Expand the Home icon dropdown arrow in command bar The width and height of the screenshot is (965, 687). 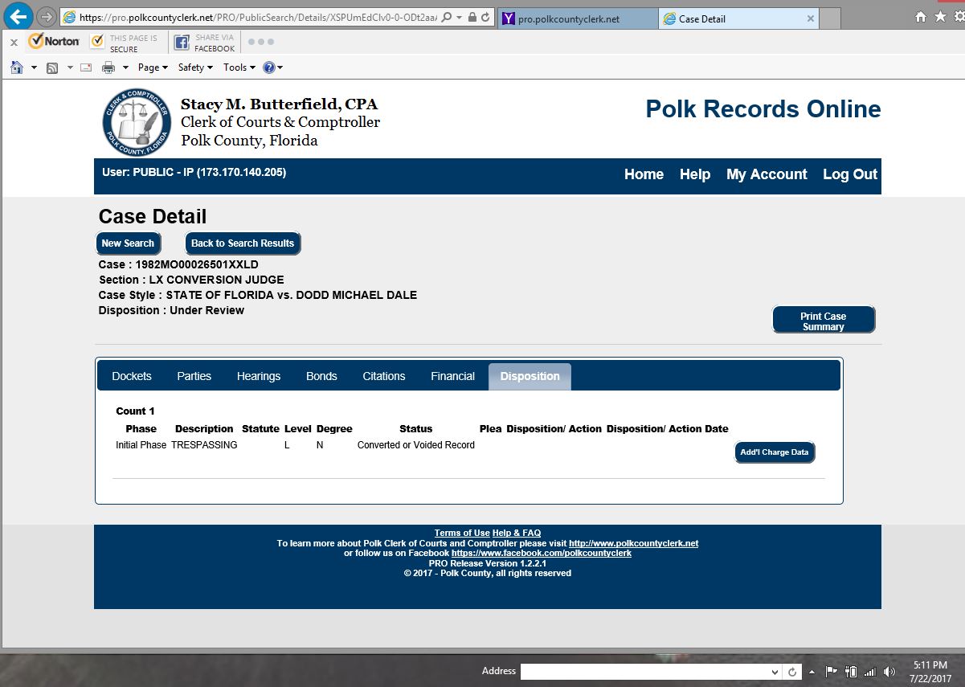click(34, 67)
